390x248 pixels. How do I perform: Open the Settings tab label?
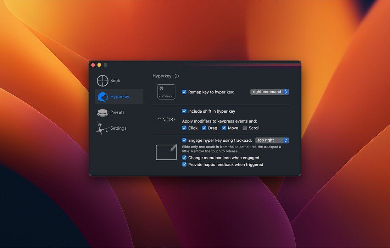[x=118, y=128]
